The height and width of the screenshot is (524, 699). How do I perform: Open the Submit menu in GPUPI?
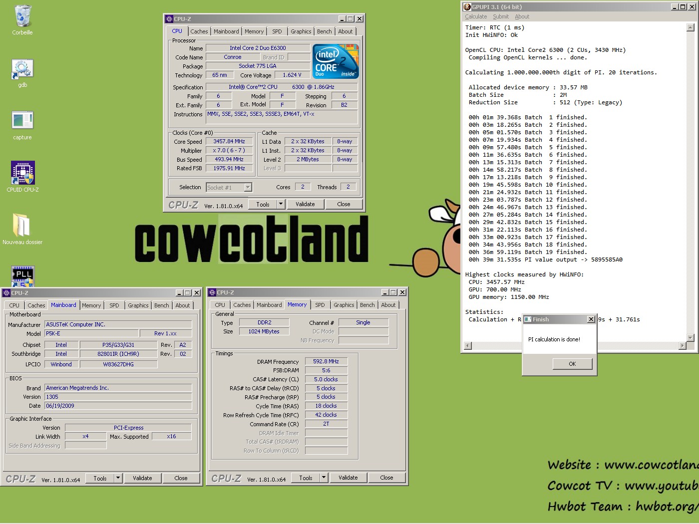pyautogui.click(x=501, y=16)
